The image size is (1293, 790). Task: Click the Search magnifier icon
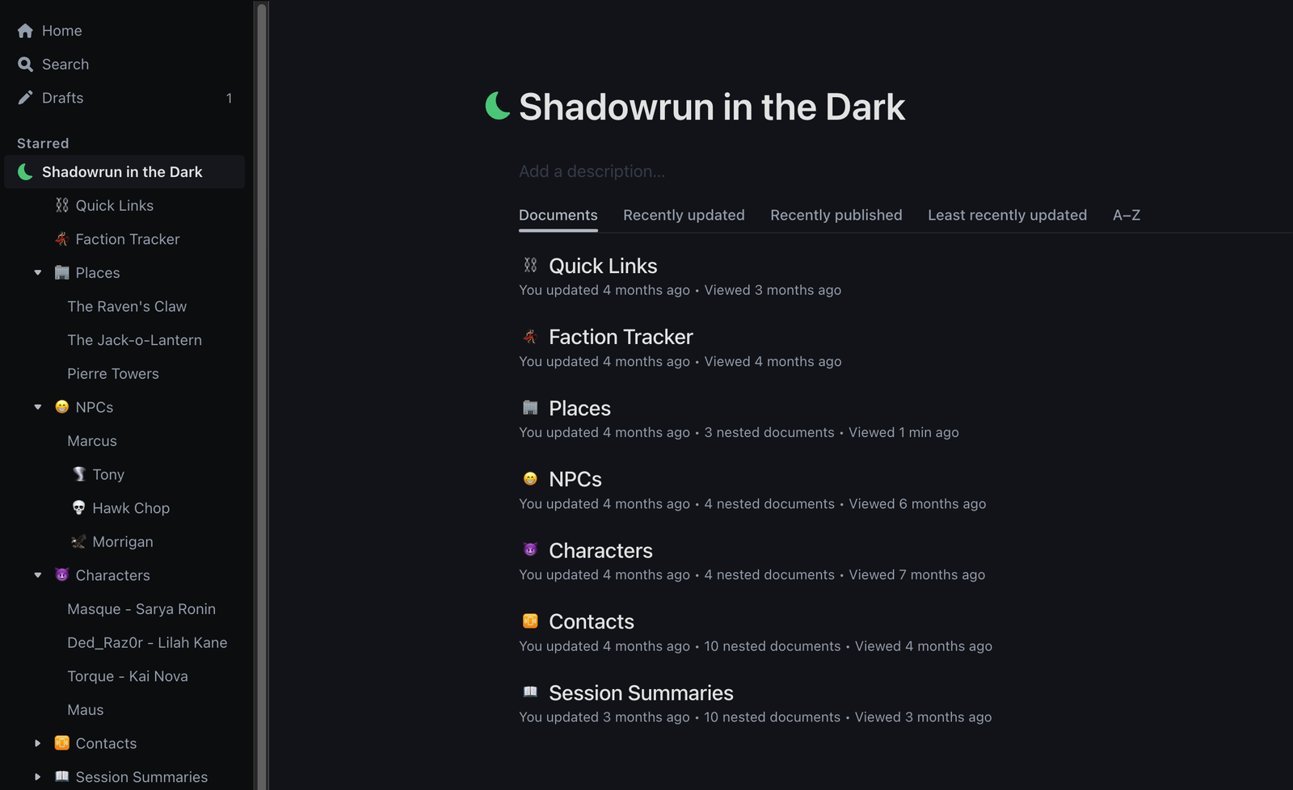coord(25,65)
